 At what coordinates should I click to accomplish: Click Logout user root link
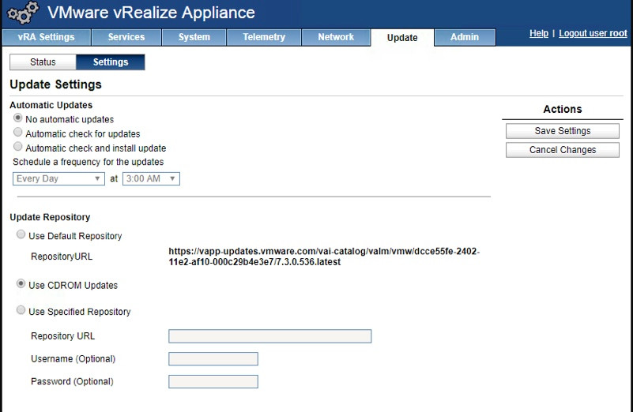point(593,33)
